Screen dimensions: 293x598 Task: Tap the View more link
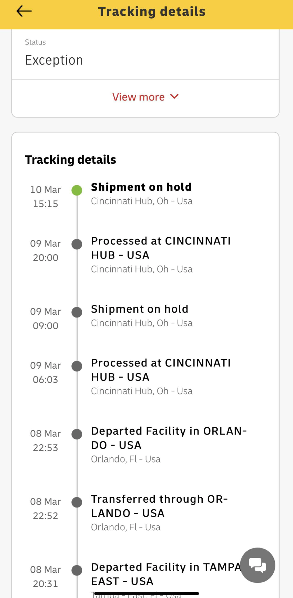(x=139, y=97)
